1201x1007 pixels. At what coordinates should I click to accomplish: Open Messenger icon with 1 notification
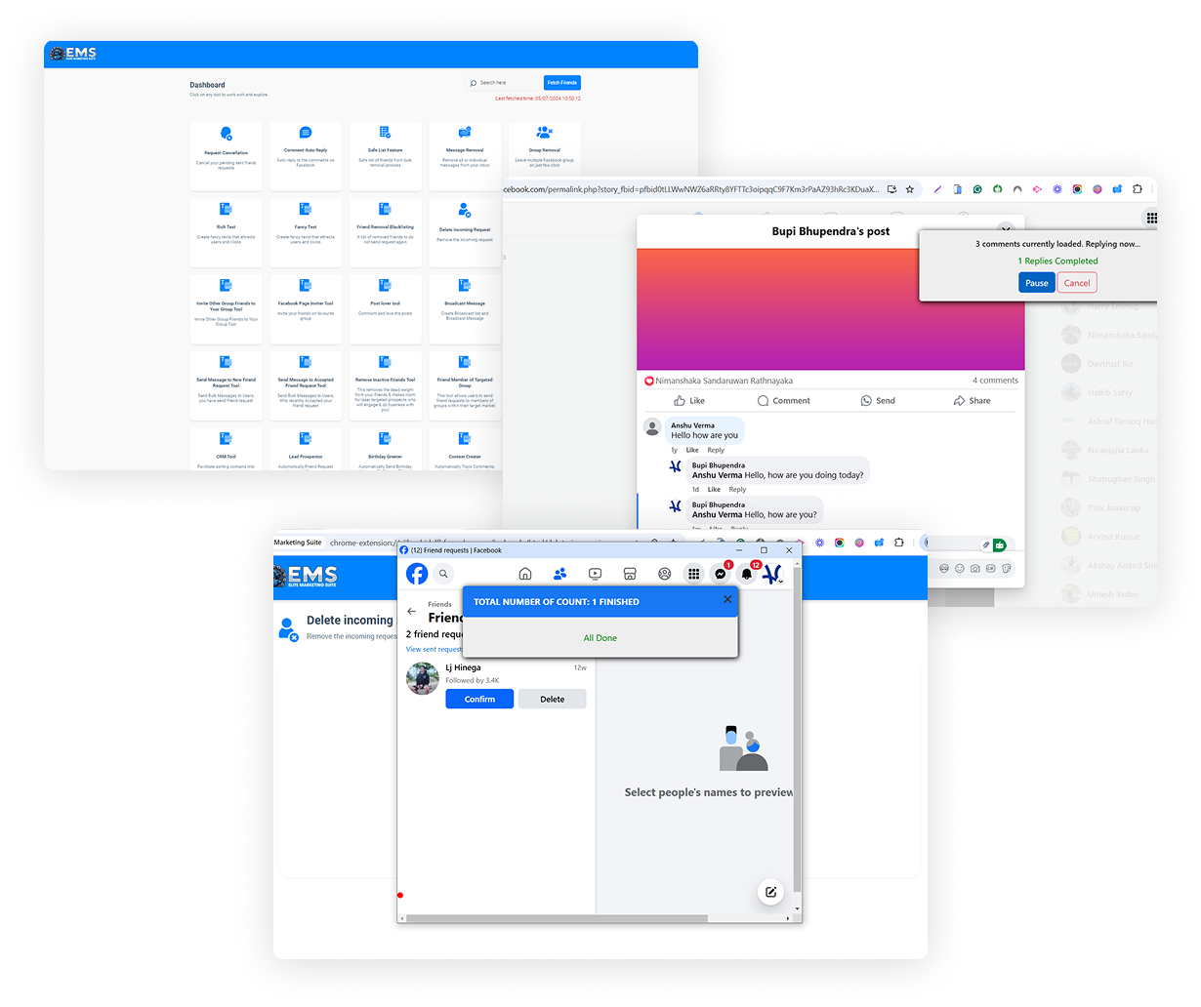[721, 574]
